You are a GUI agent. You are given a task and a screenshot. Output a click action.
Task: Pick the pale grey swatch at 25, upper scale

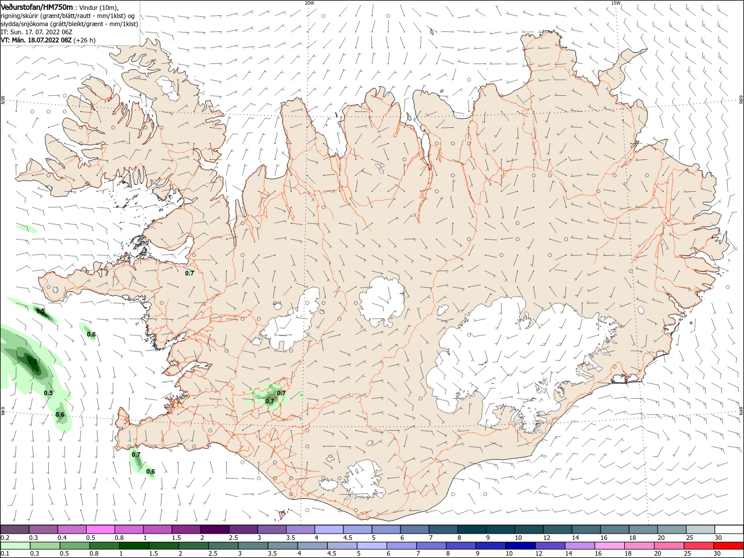[700, 530]
